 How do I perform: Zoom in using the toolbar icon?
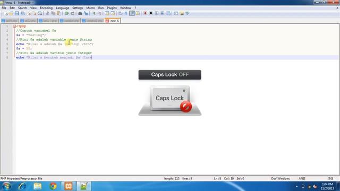tap(94, 13)
